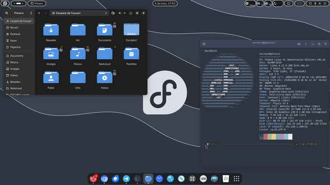Open the VM virtual machine manager in dock

pyautogui.click(x=203, y=179)
